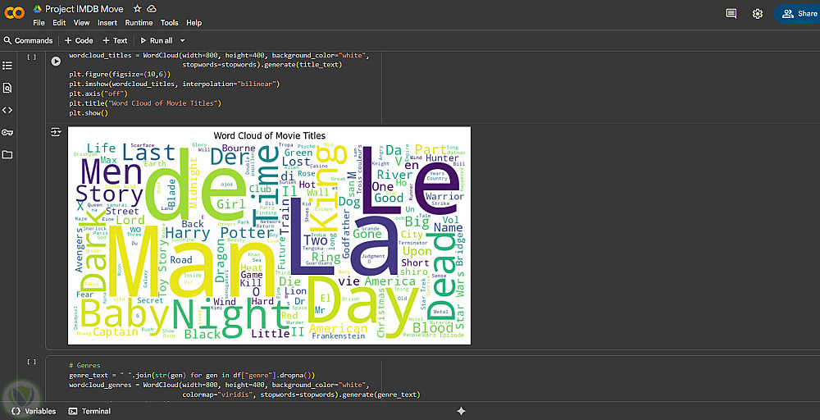Open the Runtime menu
The height and width of the screenshot is (420, 820).
pyautogui.click(x=139, y=23)
